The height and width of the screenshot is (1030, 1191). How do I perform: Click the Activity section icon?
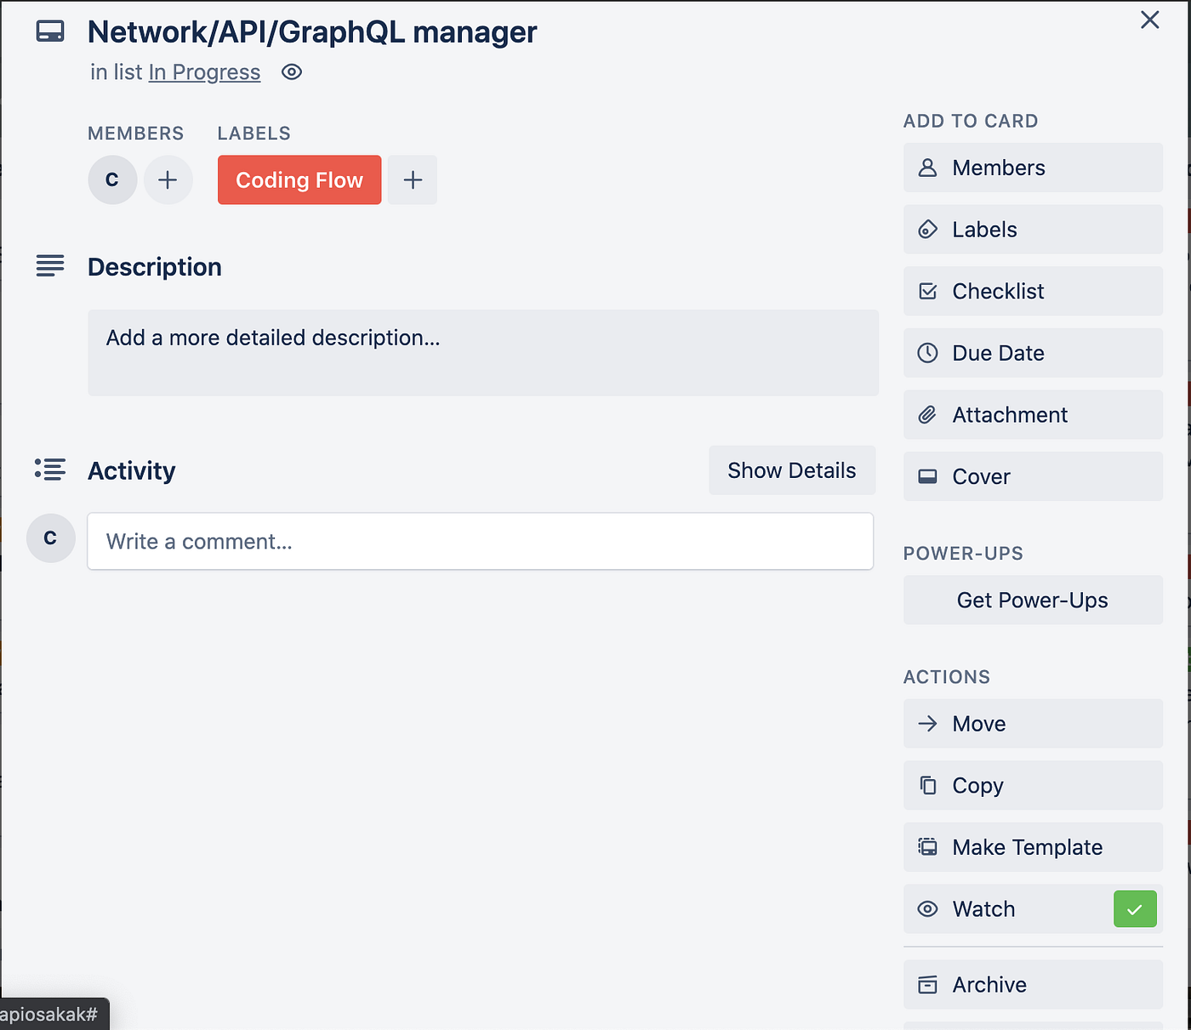(50, 469)
